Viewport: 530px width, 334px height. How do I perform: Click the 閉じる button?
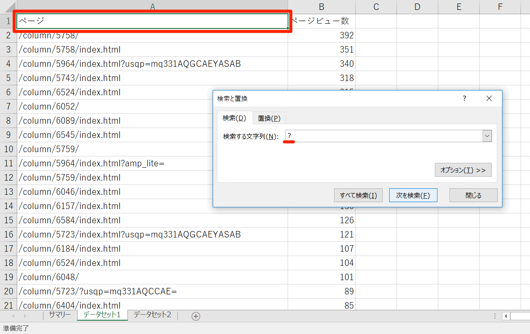(x=474, y=195)
